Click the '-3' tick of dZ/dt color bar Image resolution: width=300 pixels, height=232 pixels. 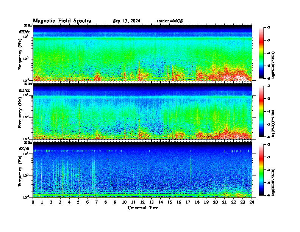[268, 157]
